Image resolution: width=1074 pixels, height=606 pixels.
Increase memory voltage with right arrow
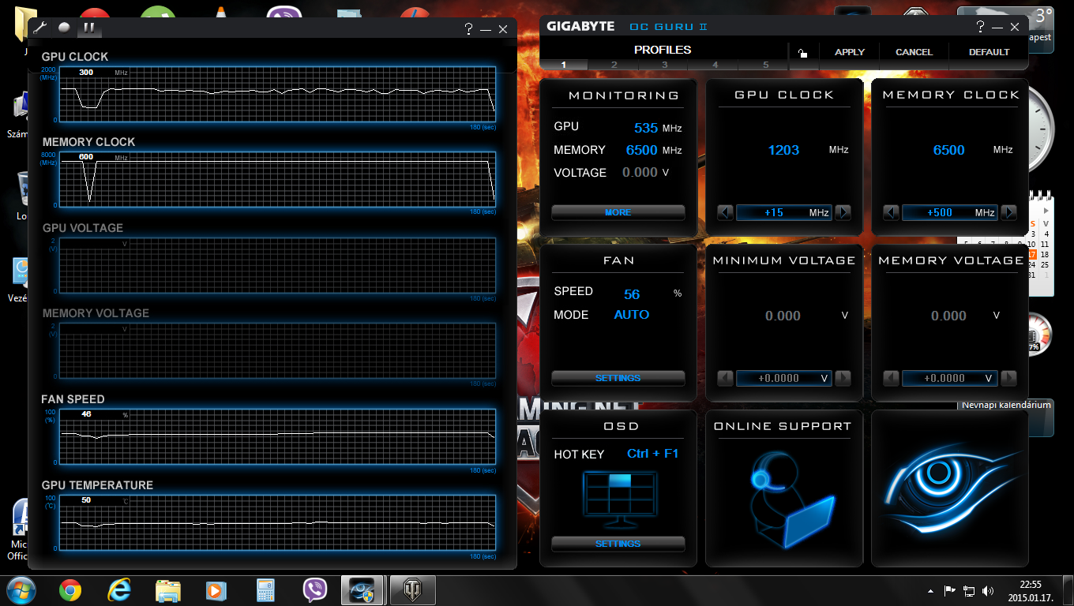point(1008,378)
